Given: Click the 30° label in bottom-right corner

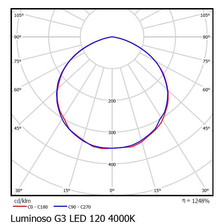Looking at the screenshot, I should click(x=205, y=191).
